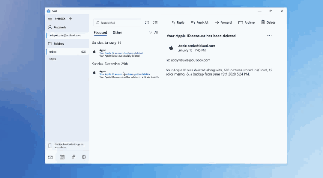Enter selection mode via checklist icon
The image size is (323, 178).
coord(156,23)
